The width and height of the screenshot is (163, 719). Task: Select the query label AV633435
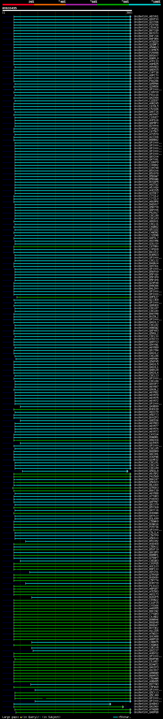[x=9, y=8]
